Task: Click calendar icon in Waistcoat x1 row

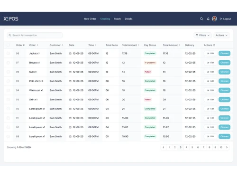Action: [70, 90]
